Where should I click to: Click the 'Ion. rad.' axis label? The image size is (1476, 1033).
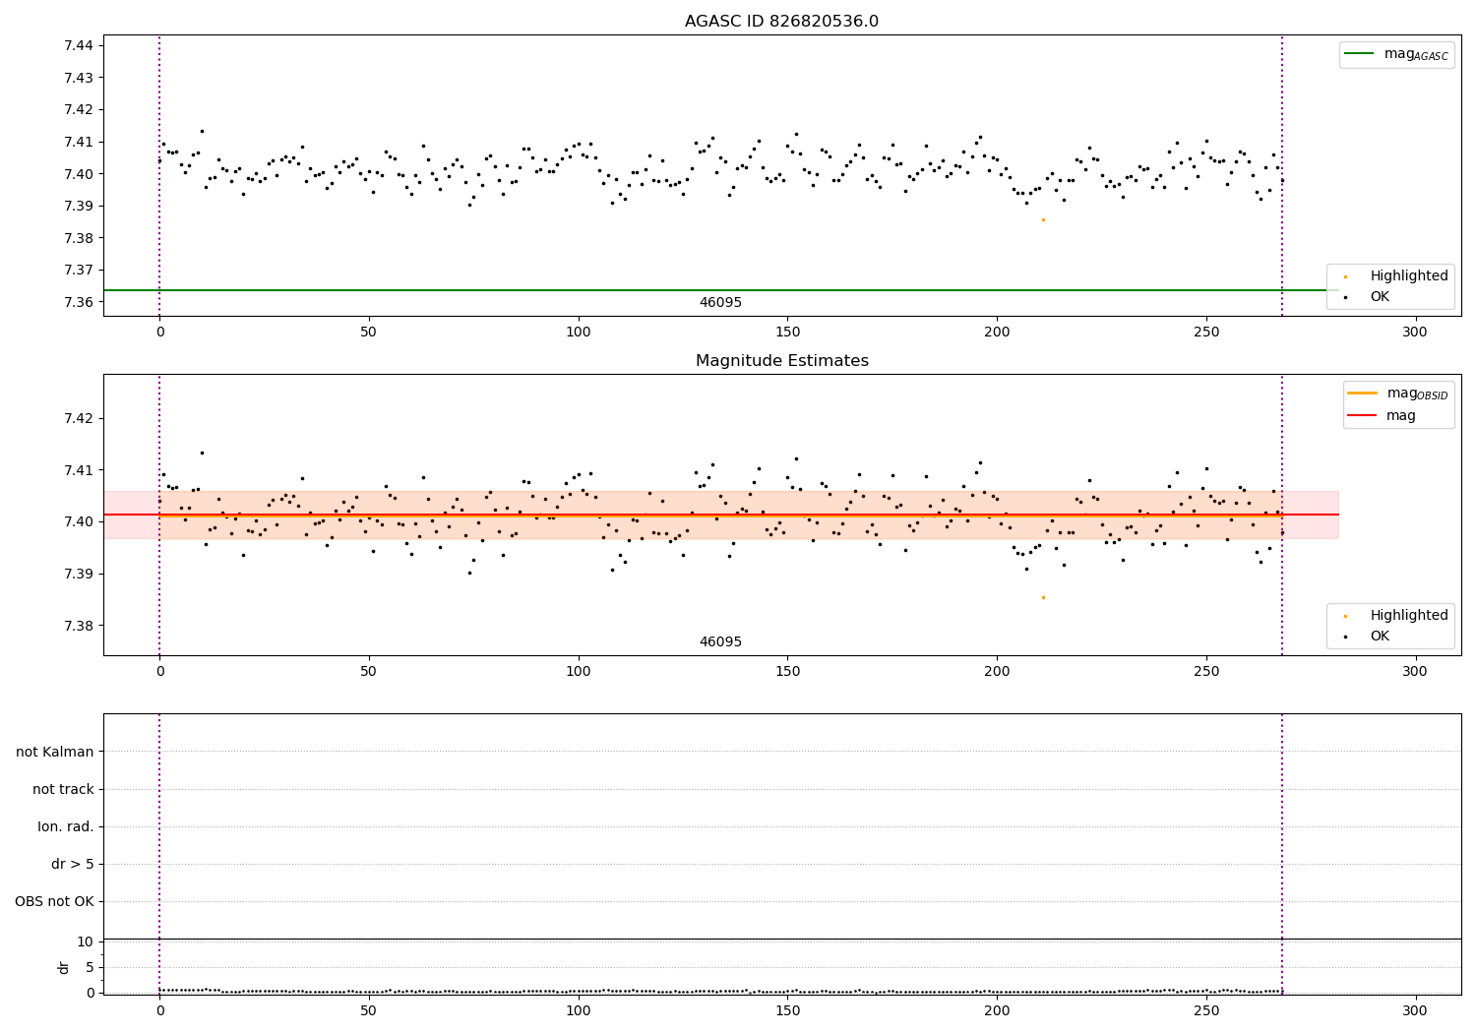click(x=66, y=827)
